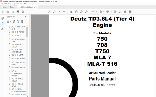The image size is (156, 97).
Task: Switch to the Home tab
Action: click(x=4, y=7)
